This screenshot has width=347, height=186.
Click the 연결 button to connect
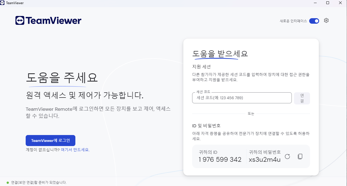click(302, 98)
